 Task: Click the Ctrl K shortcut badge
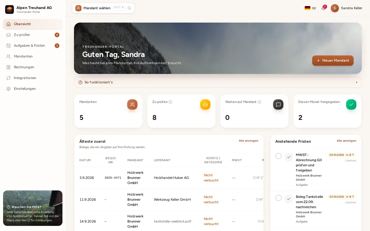click(119, 8)
